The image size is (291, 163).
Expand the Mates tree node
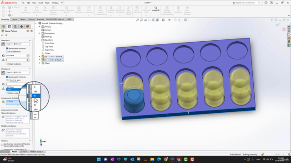[x=40, y=63]
